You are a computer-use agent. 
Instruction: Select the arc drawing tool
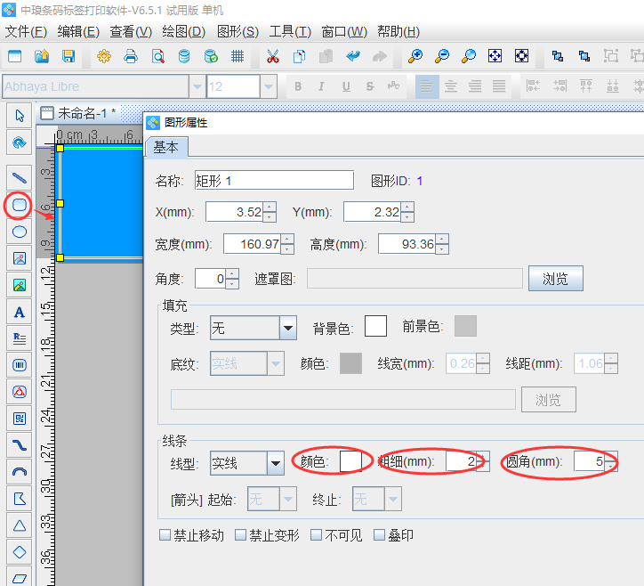20,472
